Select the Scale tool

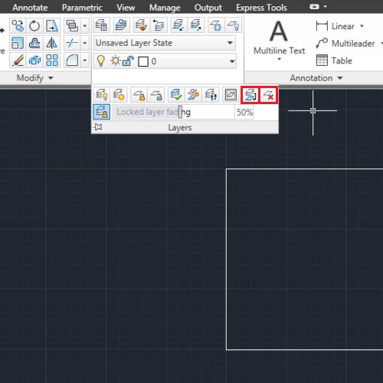coord(18,43)
